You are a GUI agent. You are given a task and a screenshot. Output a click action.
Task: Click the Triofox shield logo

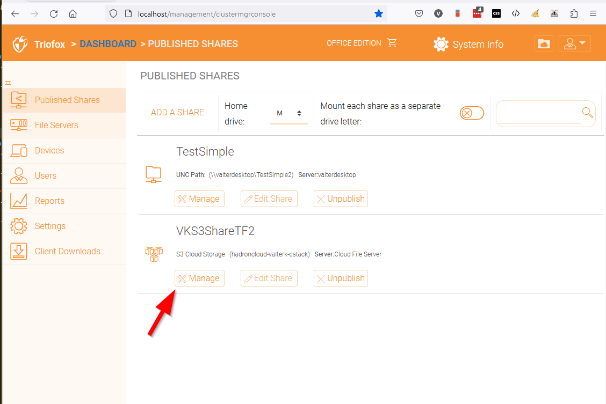[x=20, y=44]
